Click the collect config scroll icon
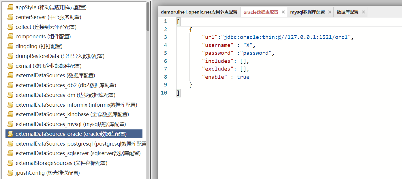 10,27
